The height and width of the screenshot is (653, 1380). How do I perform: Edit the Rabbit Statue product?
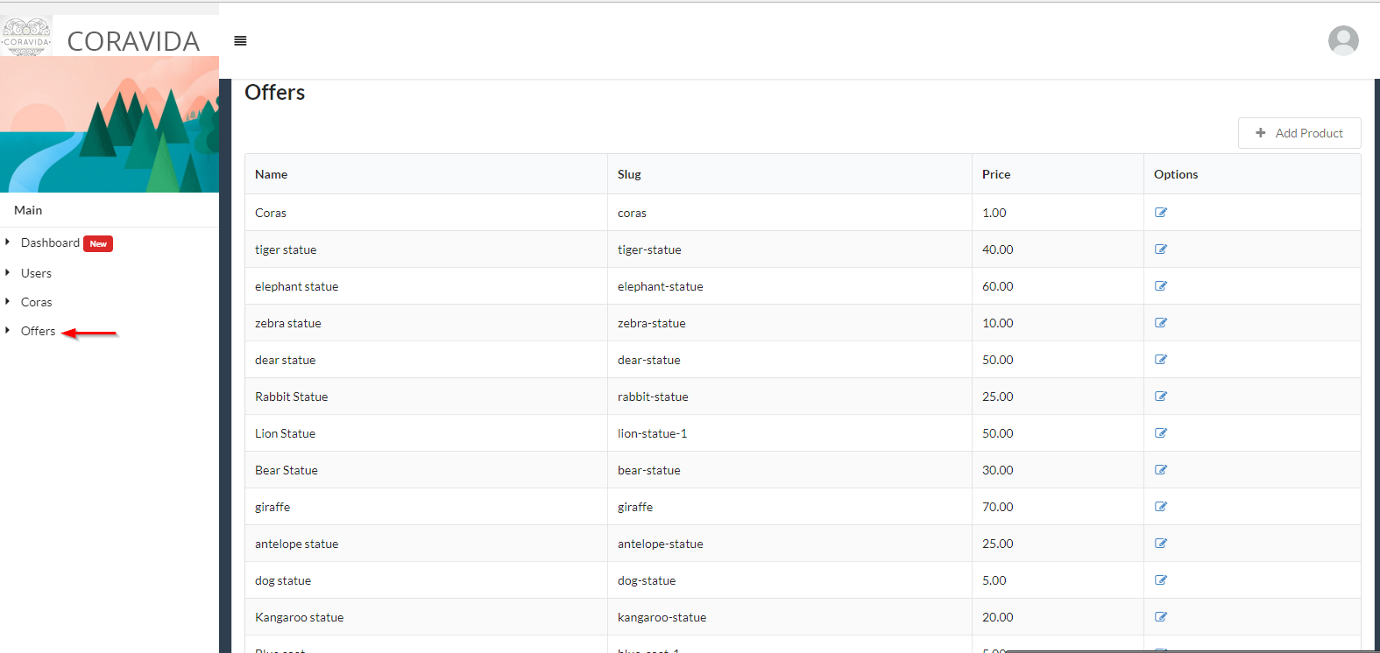click(x=1161, y=397)
